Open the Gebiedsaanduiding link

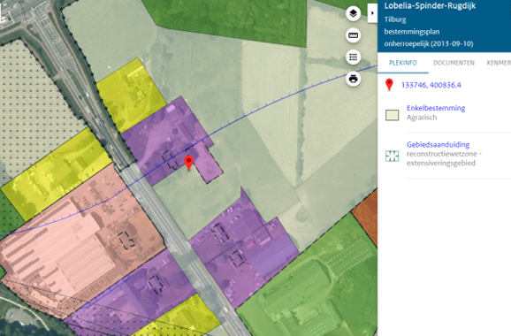pos(438,144)
